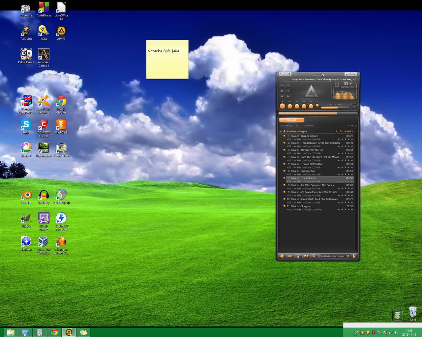Open Oracle VM VirtualBox desktop icon

(44, 245)
